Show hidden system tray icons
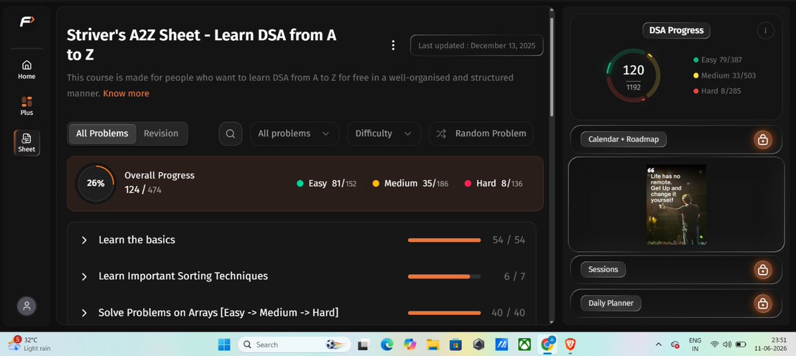The image size is (796, 356). (659, 345)
